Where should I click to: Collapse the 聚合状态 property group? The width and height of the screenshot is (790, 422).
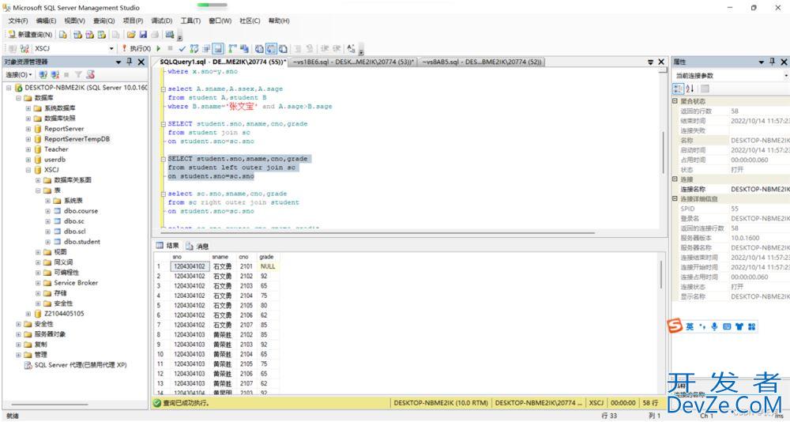(x=675, y=101)
